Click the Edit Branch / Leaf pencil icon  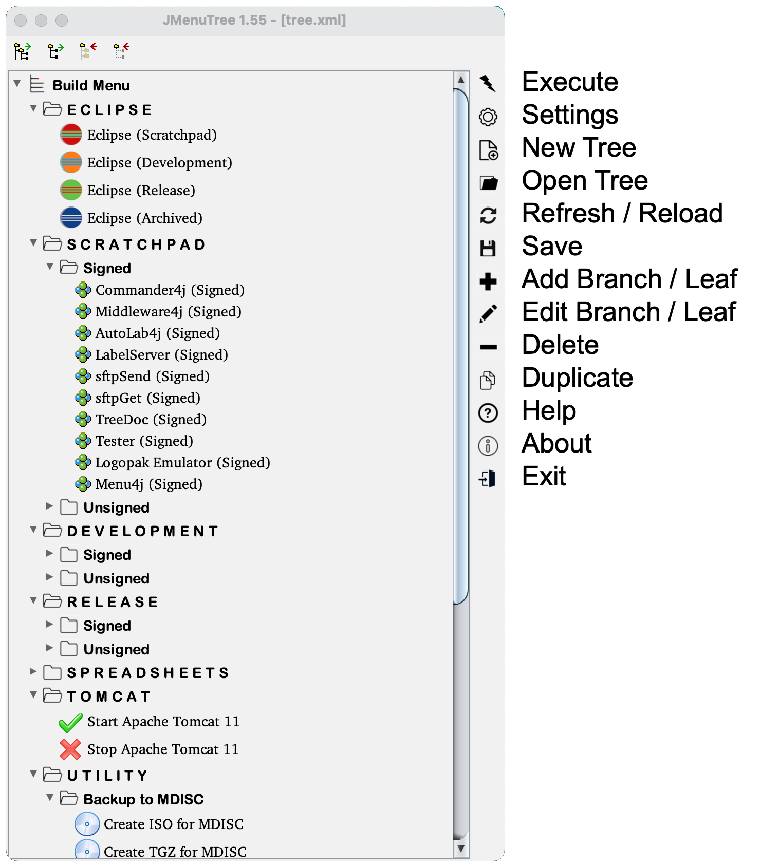click(488, 314)
